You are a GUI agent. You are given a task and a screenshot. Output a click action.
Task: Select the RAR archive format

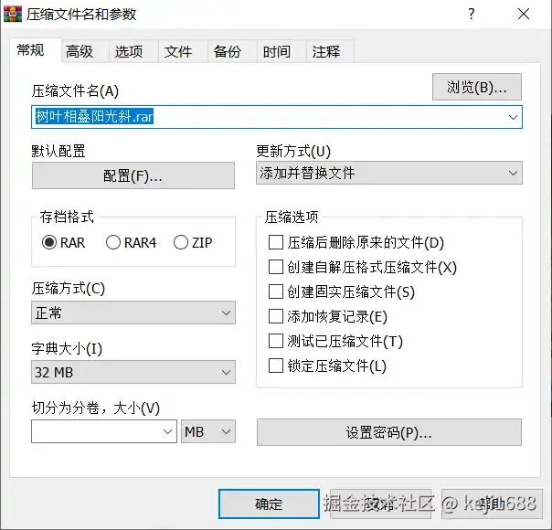pos(50,242)
